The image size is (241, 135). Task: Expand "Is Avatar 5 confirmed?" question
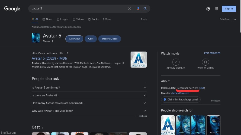coord(89,87)
